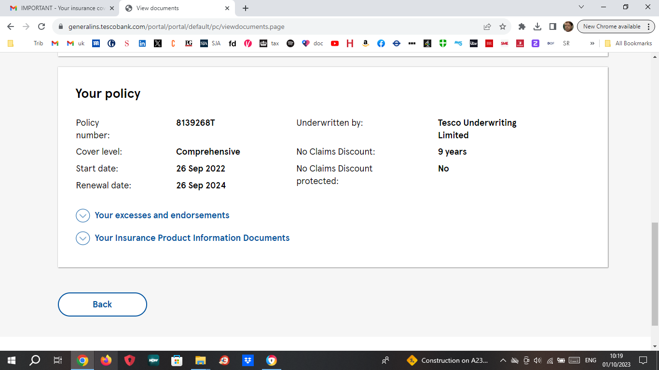
Task: Switch to the IMPORTANT insurance Gmail tab
Action: pyautogui.click(x=63, y=8)
